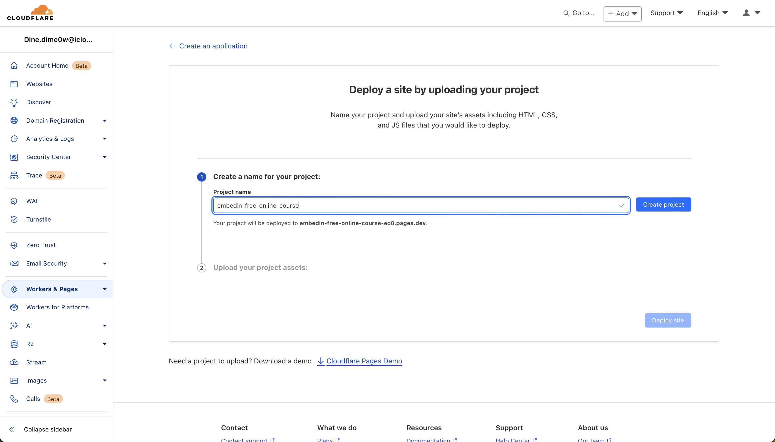Click the Security Center icon
The image size is (775, 442).
click(14, 157)
